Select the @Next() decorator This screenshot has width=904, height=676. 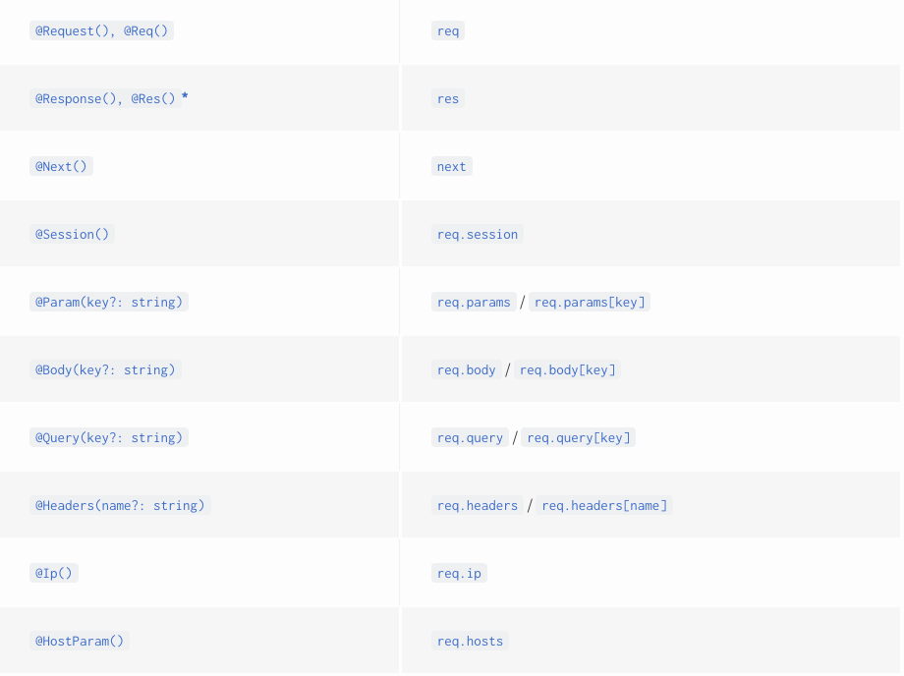61,167
